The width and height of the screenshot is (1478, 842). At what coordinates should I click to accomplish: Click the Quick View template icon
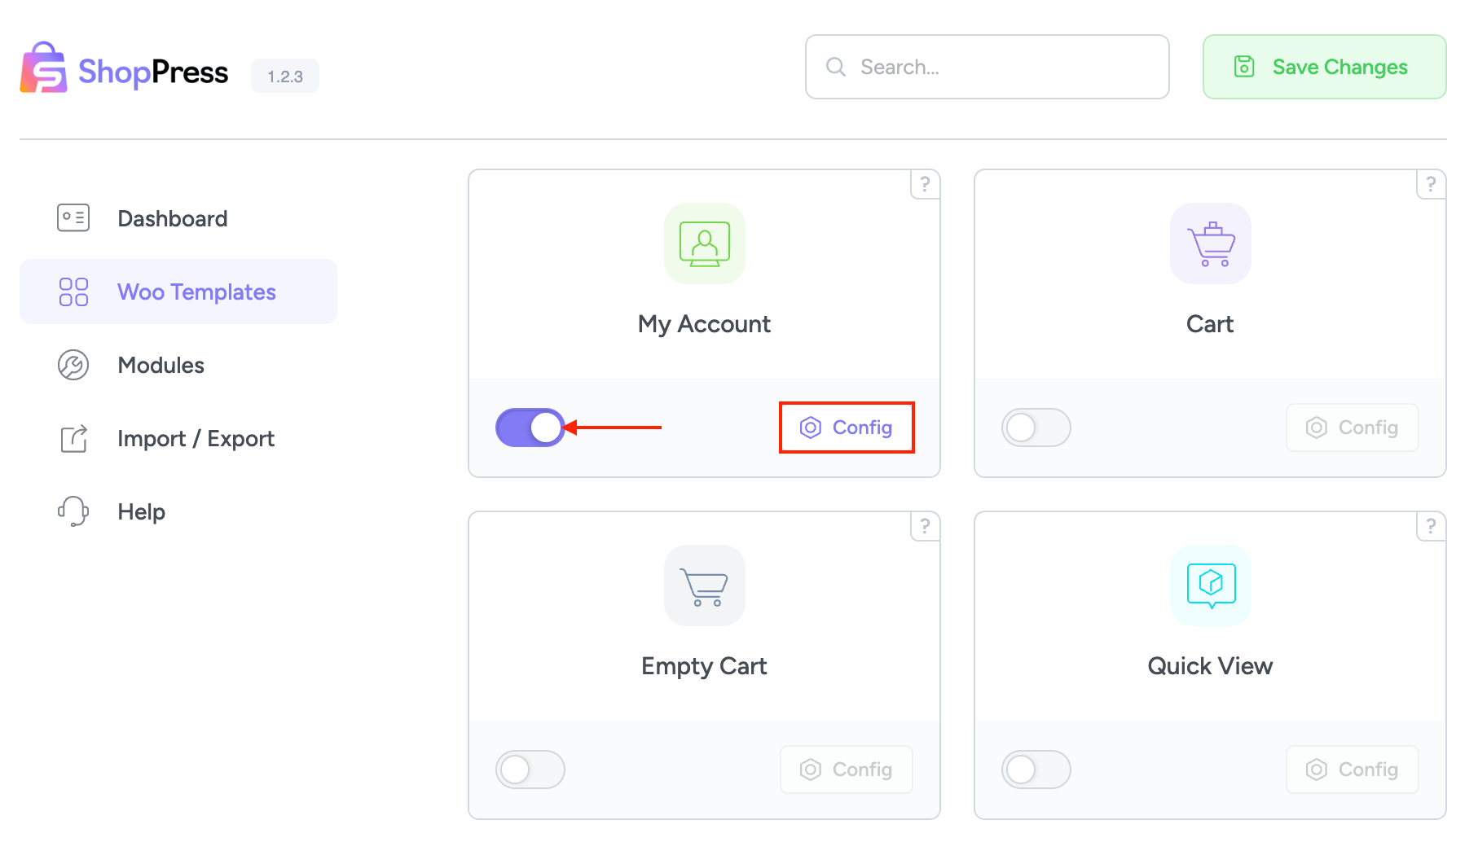point(1210,585)
